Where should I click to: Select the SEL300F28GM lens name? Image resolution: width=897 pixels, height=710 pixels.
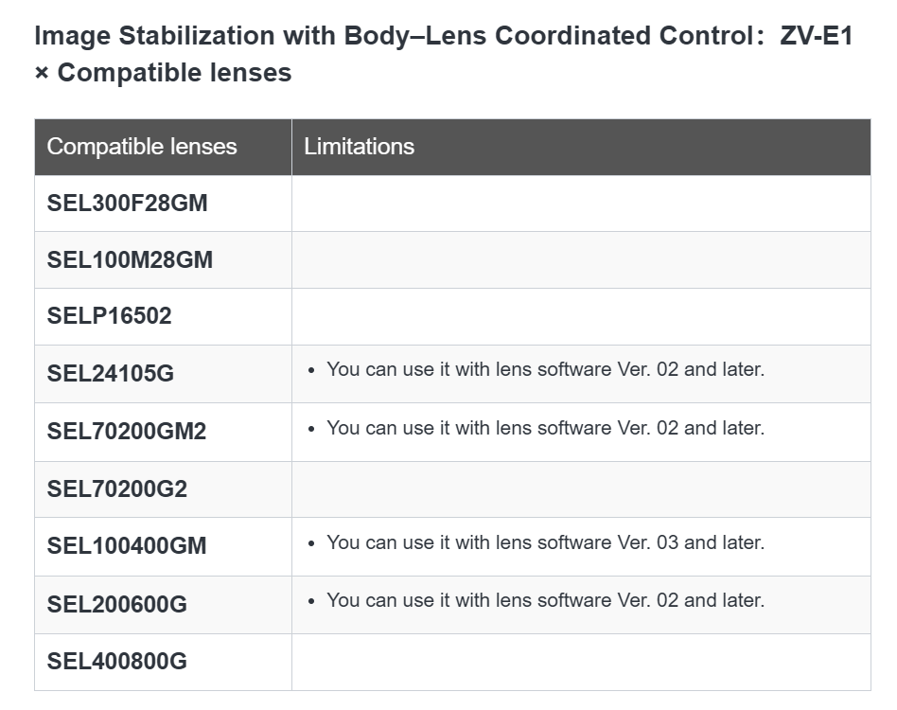pos(127,203)
